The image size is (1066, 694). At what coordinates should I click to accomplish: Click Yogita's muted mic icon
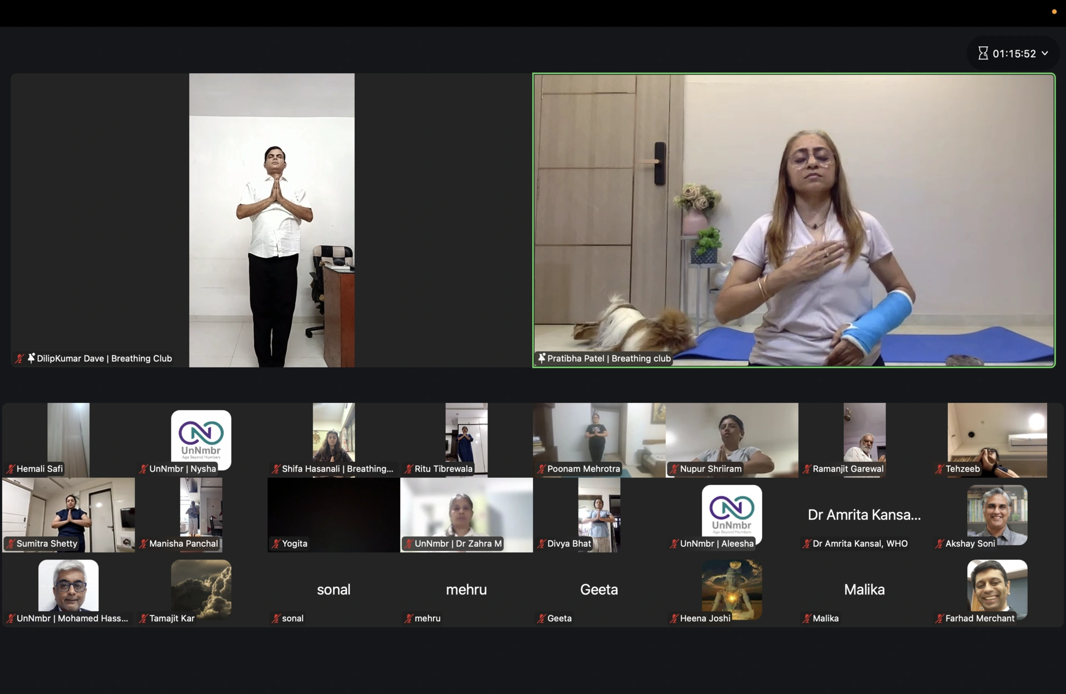point(275,543)
